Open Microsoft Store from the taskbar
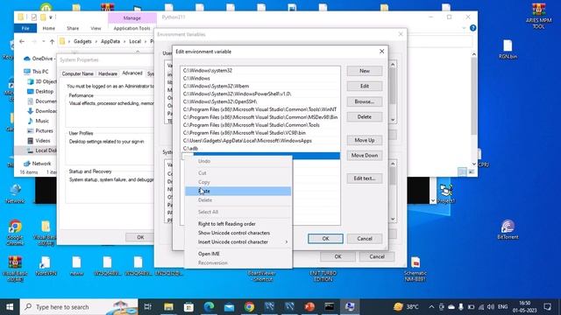The image size is (561, 315). tap(188, 307)
